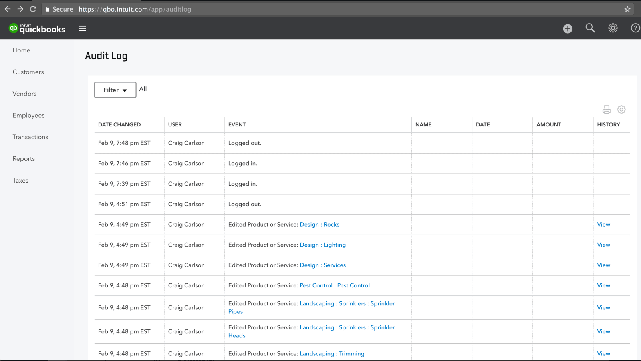Open the header gear settings icon
Viewport: 641px width, 361px height.
613,28
